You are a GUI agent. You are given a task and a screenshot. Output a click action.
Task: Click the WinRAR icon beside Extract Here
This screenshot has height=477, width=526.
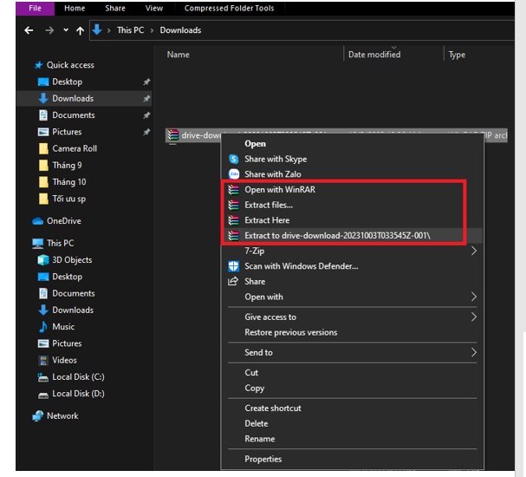[232, 220]
